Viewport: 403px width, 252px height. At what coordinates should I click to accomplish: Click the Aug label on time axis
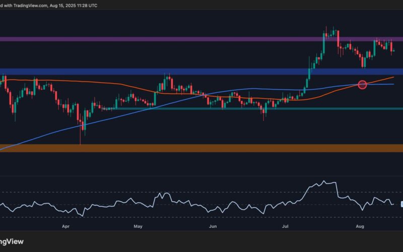[x=361, y=227]
